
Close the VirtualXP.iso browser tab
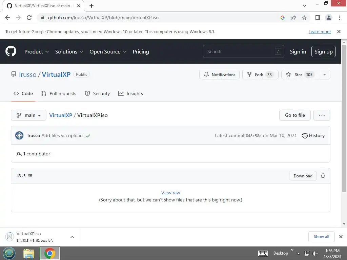coord(79,6)
